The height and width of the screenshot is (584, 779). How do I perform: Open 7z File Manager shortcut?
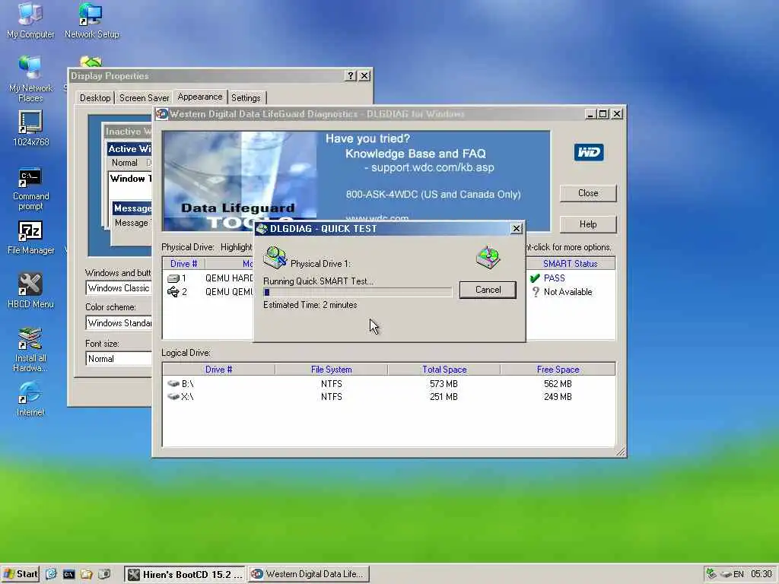point(30,237)
